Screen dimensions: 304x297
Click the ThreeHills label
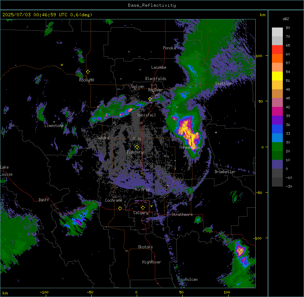pos(189,147)
